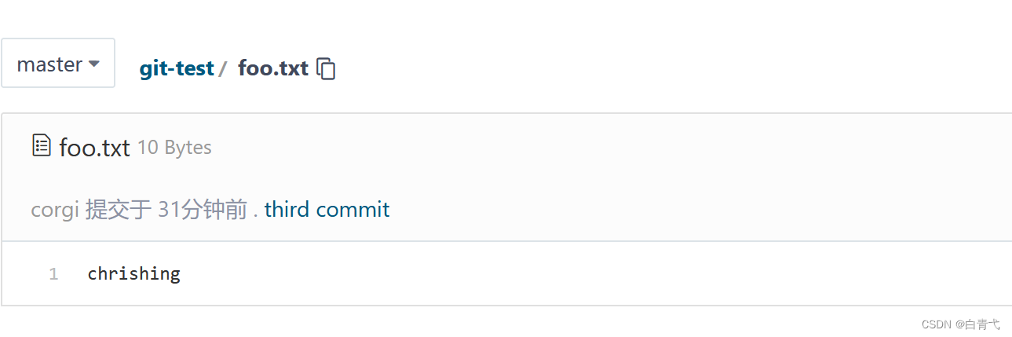1012x337 pixels.
Task: Click the caret arrow beside master
Action: pyautogui.click(x=93, y=64)
